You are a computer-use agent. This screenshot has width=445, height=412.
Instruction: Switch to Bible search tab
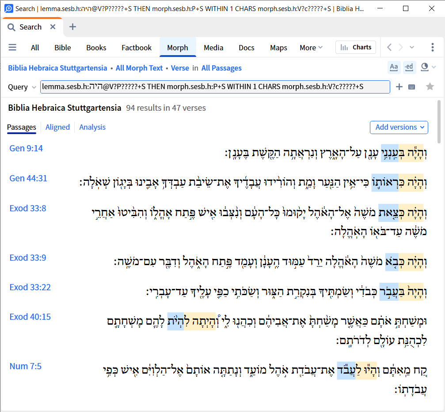63,48
